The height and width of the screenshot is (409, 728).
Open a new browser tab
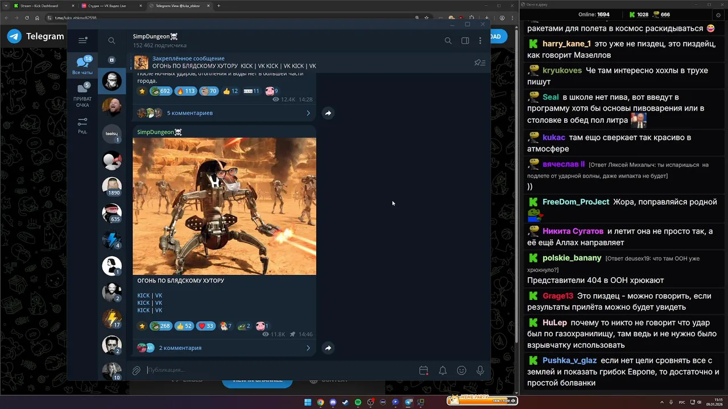219,6
